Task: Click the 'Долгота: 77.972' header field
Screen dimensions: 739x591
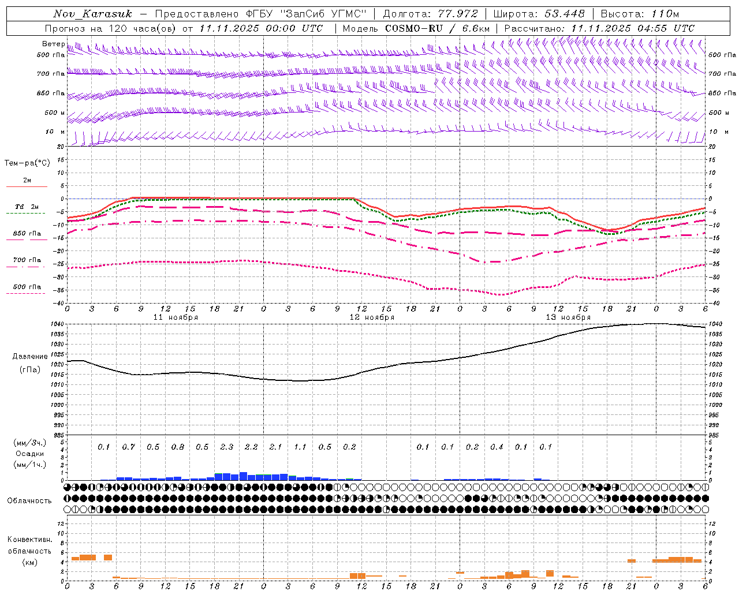Action: pos(430,14)
